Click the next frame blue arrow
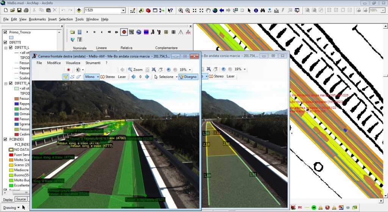The height and width of the screenshot is (212, 388). coord(147,77)
